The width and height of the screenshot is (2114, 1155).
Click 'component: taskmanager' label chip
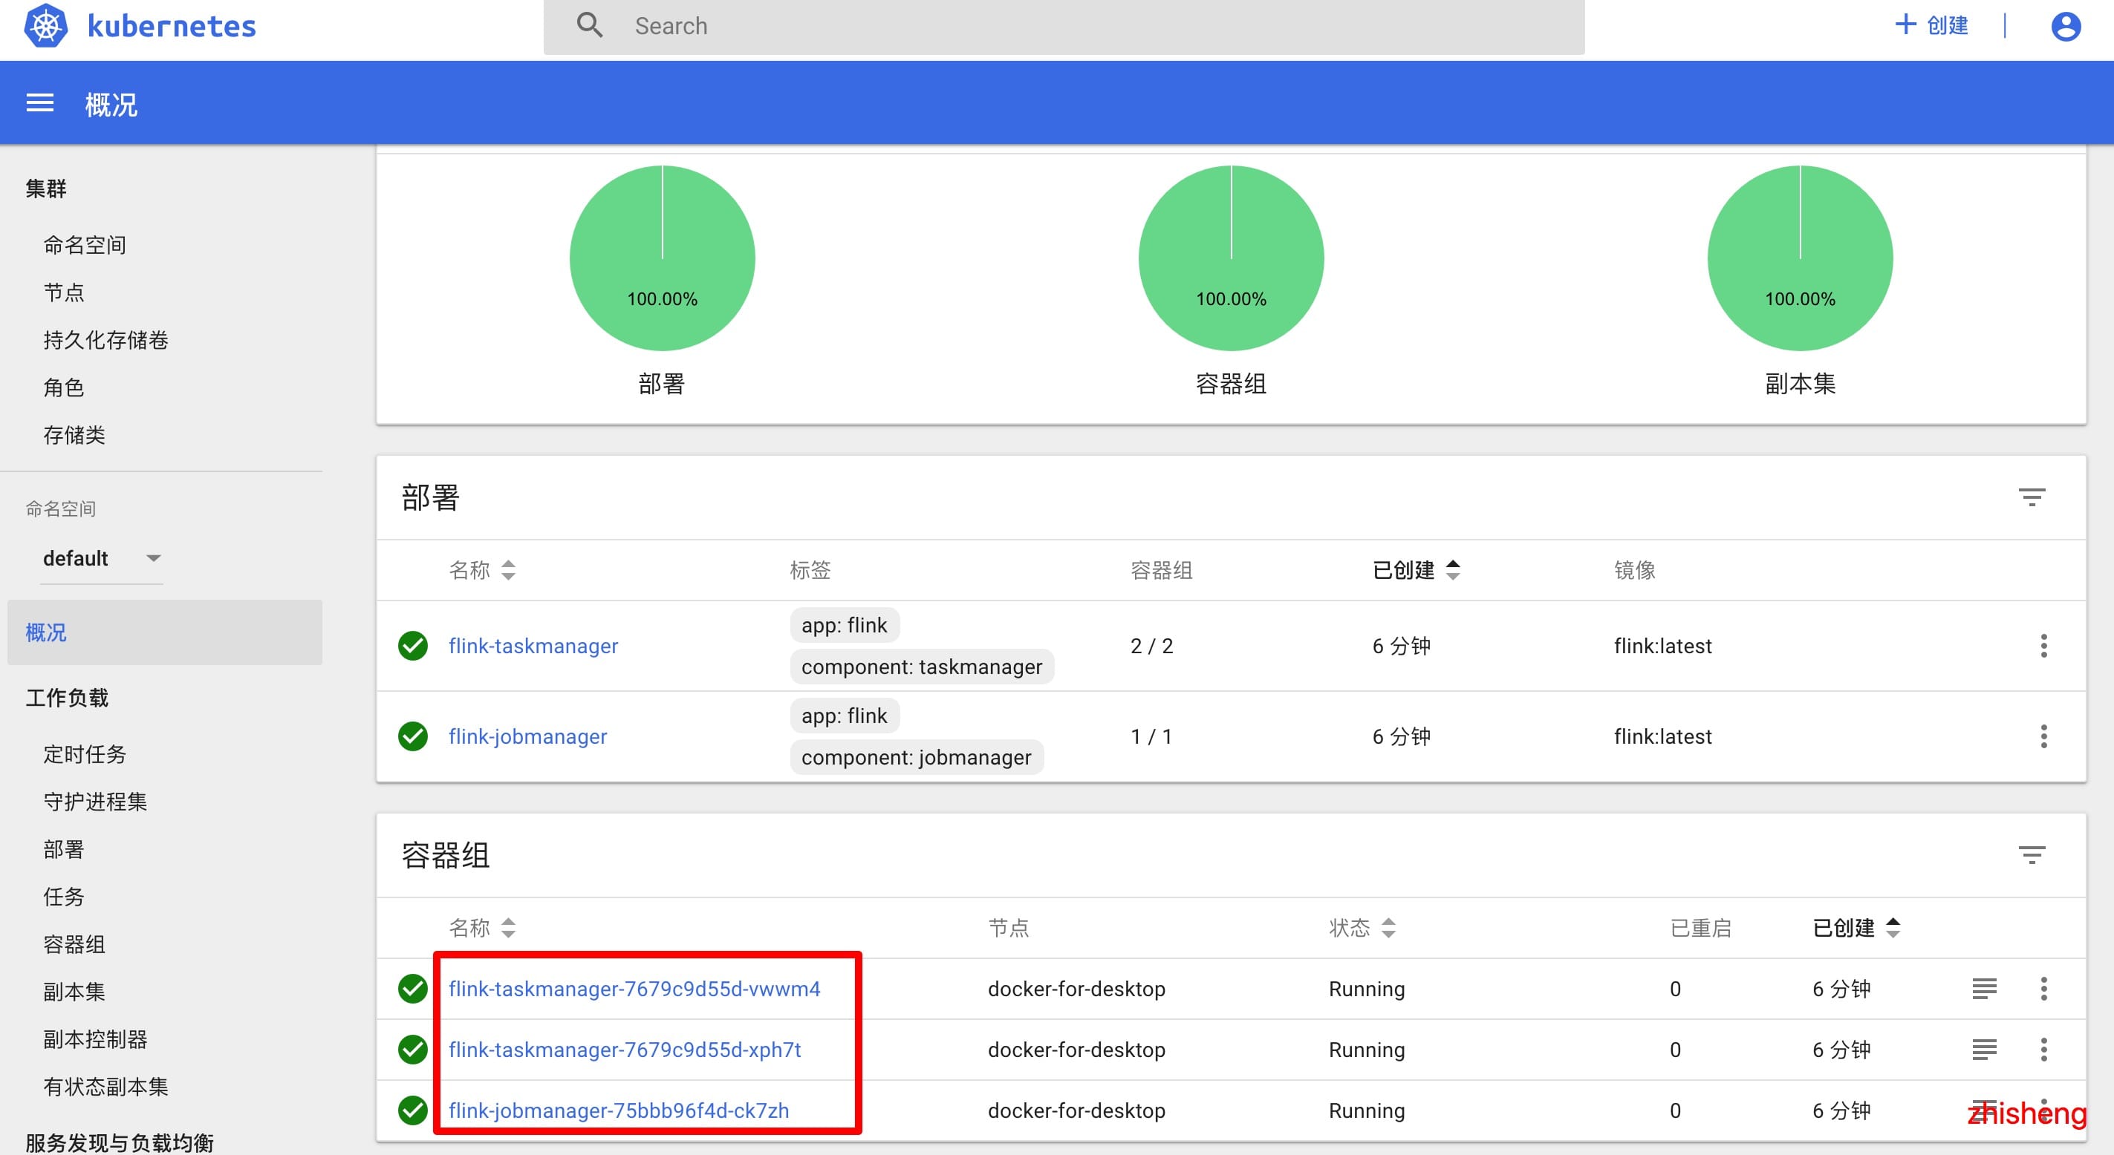point(922,667)
